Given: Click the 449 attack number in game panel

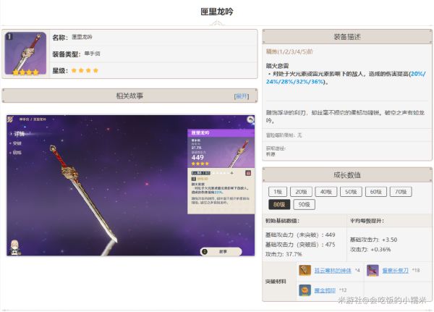Looking at the screenshot, I should pyautogui.click(x=197, y=157).
